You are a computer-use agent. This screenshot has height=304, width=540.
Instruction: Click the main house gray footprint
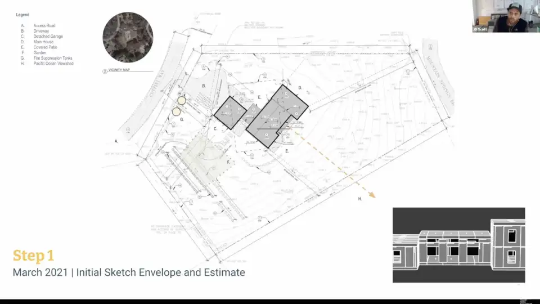278,115
